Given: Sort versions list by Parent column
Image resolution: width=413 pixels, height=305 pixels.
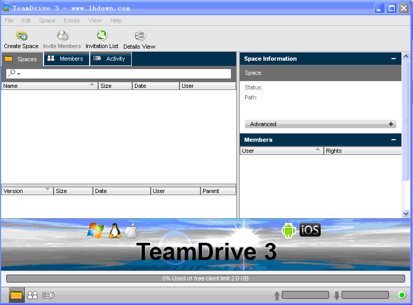Looking at the screenshot, I should tap(218, 191).
